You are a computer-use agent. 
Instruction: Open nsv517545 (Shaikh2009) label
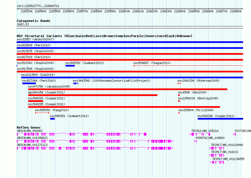(x=36, y=69)
